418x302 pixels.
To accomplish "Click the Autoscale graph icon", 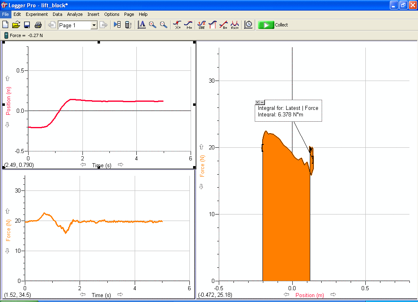I will pos(142,25).
